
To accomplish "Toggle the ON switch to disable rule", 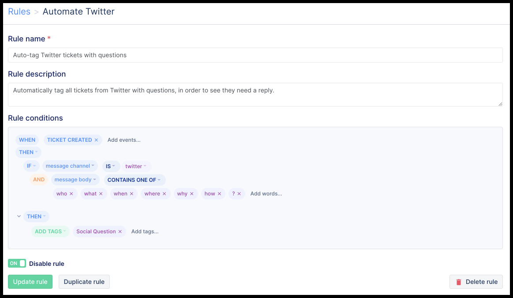I will click(x=17, y=263).
